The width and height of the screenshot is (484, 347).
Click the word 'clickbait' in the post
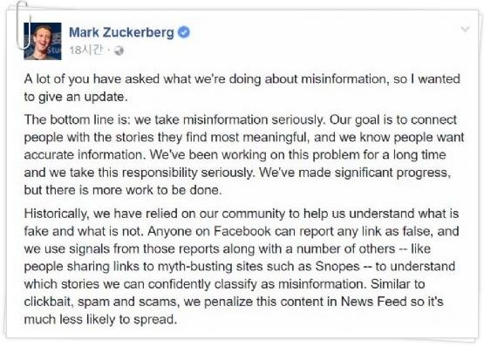[49, 302]
